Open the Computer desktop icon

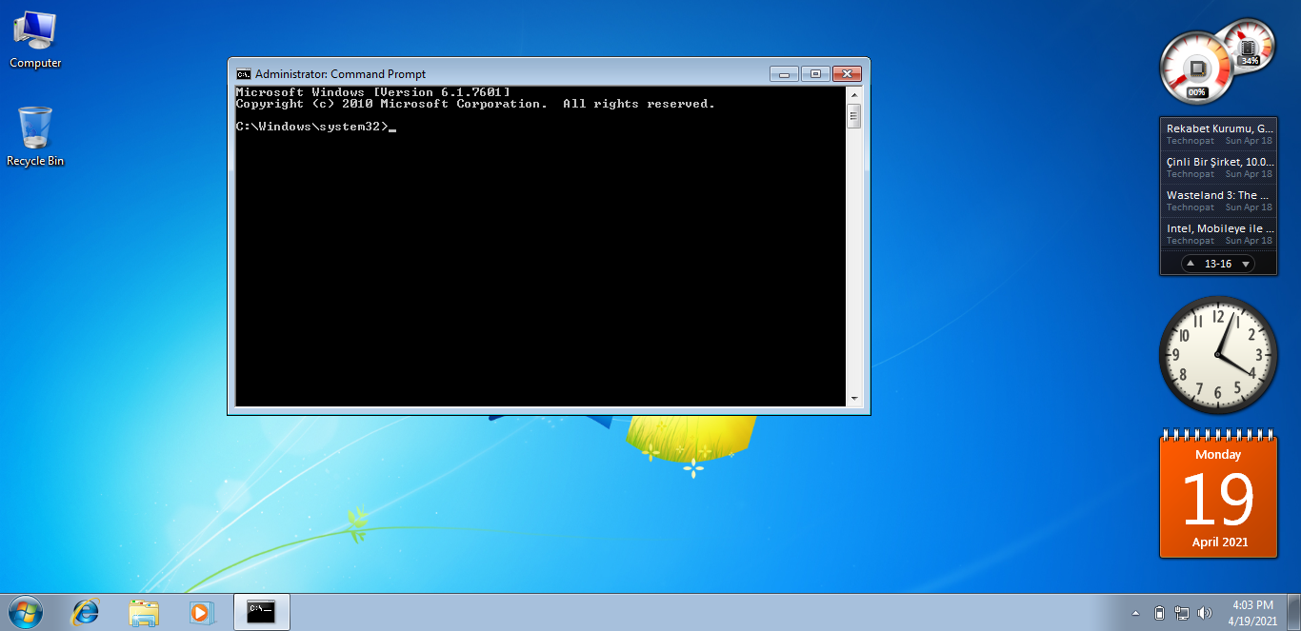click(35, 40)
